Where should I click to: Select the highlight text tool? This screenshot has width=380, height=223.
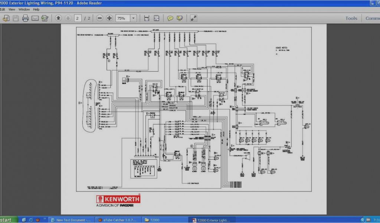[180, 18]
